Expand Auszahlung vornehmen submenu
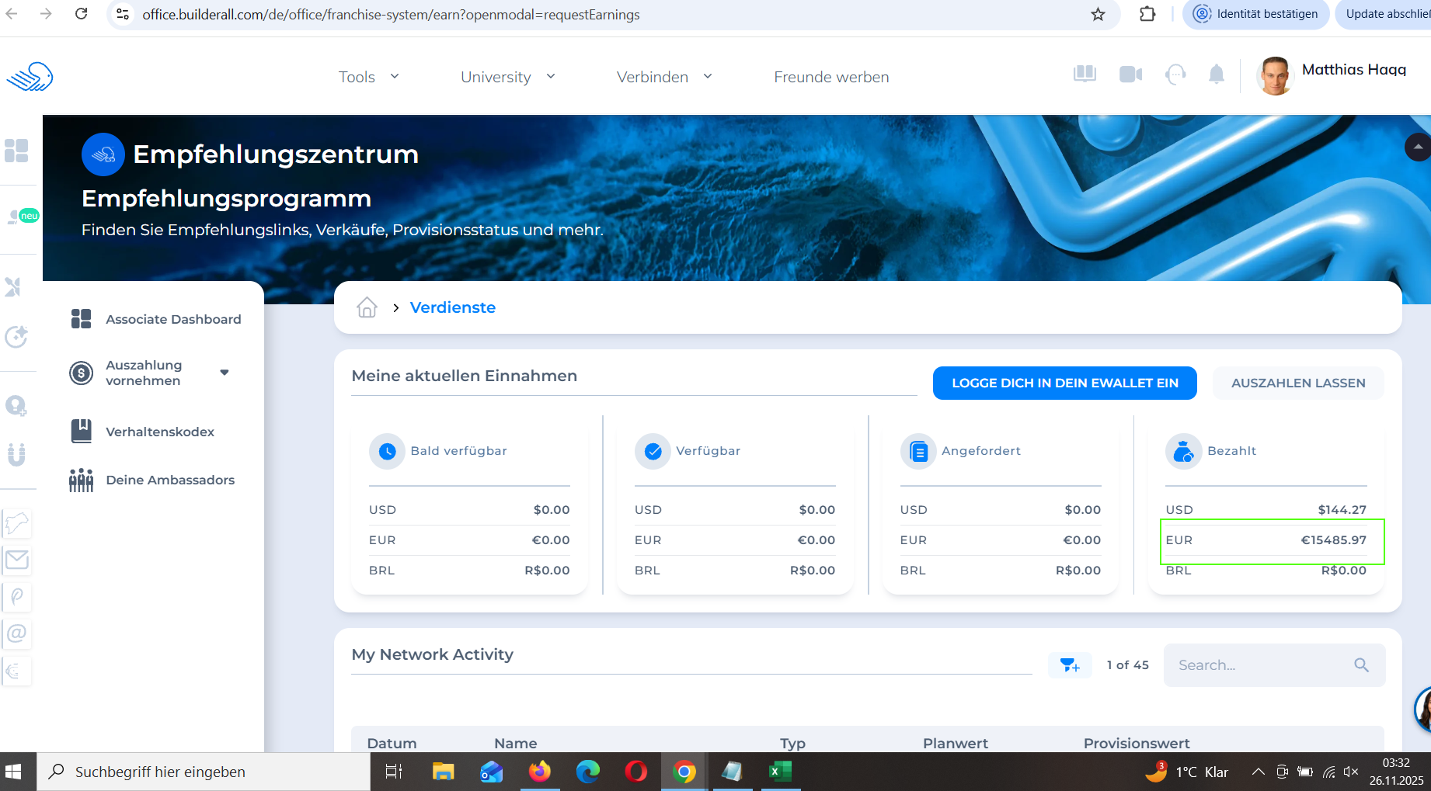1431x791 pixels. coord(225,373)
